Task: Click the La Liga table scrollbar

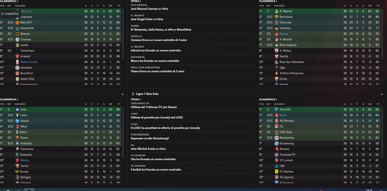Action: [382, 30]
